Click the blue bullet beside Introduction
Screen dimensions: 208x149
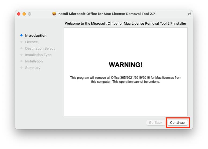point(21,35)
